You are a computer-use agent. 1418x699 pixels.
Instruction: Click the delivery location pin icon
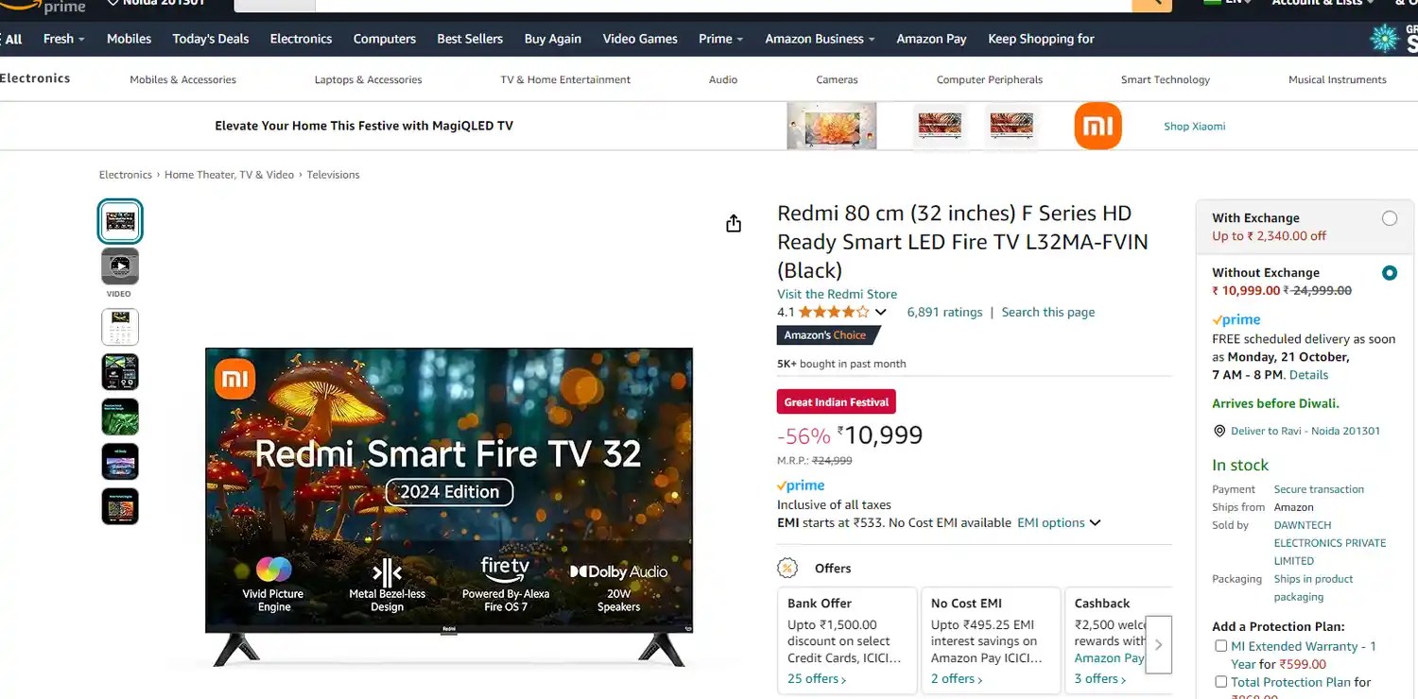[1219, 431]
